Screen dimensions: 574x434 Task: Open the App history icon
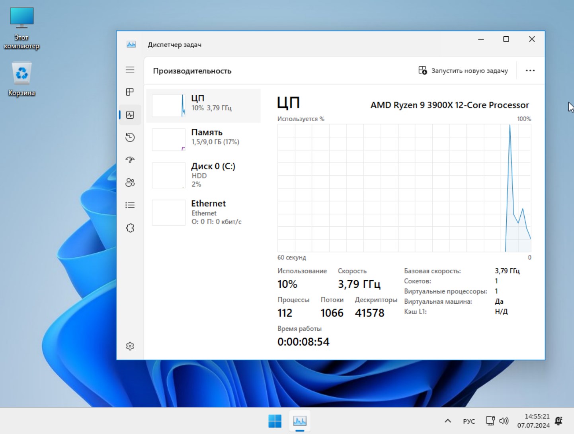pyautogui.click(x=130, y=137)
